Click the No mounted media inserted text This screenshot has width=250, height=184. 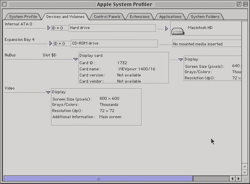coord(198,44)
